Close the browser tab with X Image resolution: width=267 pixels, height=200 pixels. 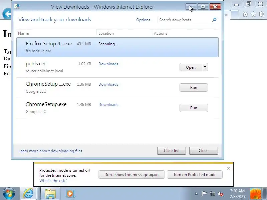pyautogui.click(x=226, y=15)
